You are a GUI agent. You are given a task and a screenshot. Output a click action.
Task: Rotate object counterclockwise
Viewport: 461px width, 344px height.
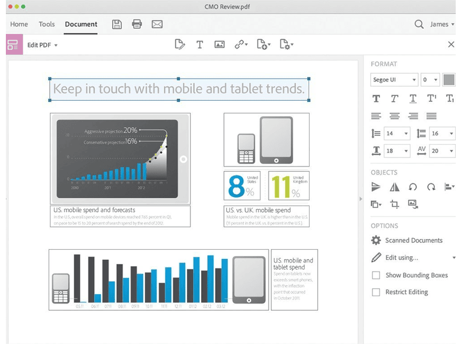413,187
